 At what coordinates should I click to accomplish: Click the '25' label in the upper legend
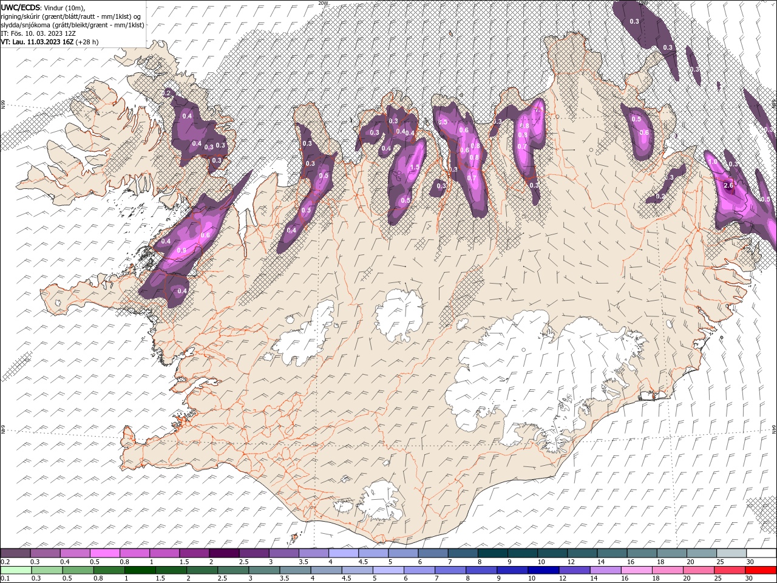tap(720, 562)
